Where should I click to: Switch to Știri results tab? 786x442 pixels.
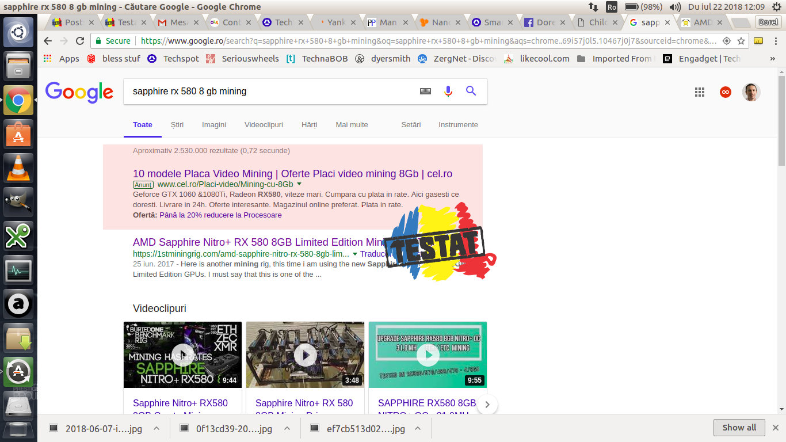pyautogui.click(x=177, y=124)
